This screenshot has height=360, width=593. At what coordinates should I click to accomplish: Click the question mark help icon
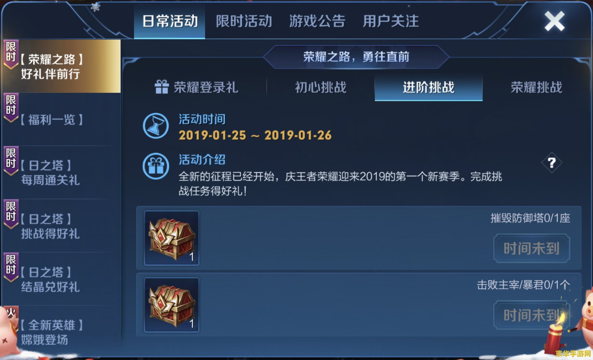551,163
